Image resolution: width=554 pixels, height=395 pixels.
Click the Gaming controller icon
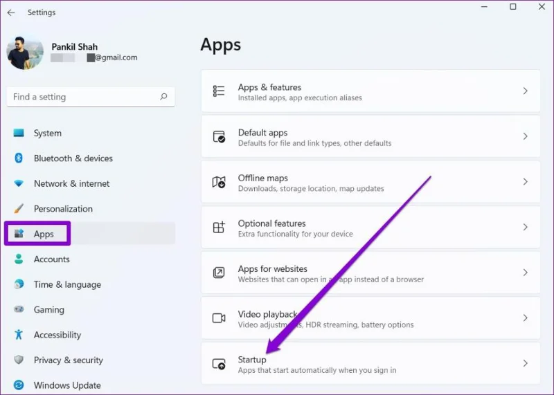tap(19, 309)
